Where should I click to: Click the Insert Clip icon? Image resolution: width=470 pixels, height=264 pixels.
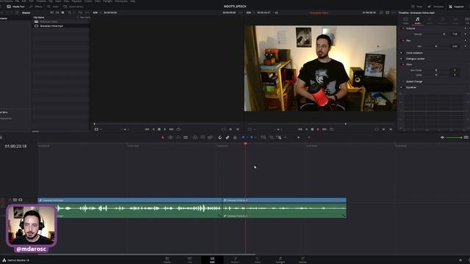click(x=195, y=137)
